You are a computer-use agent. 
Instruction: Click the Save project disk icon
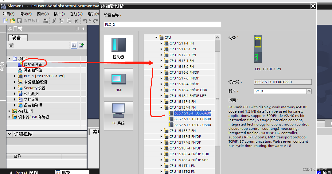coord(19,21)
